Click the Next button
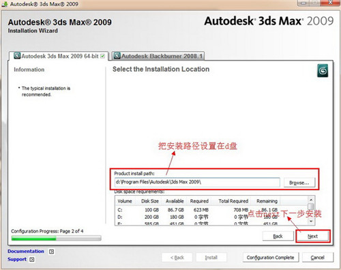Viewport: 341px width, 270px height. pyautogui.click(x=312, y=237)
